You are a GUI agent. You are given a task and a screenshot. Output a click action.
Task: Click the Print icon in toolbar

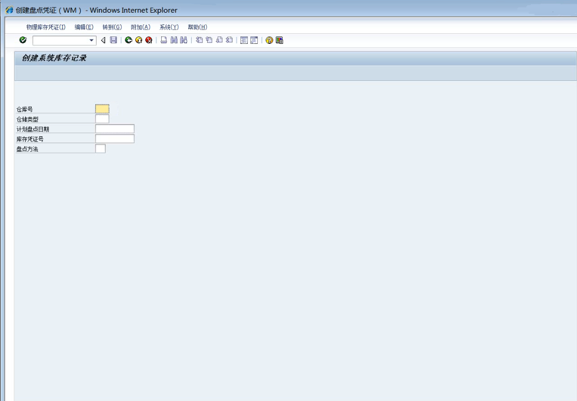pyautogui.click(x=164, y=40)
